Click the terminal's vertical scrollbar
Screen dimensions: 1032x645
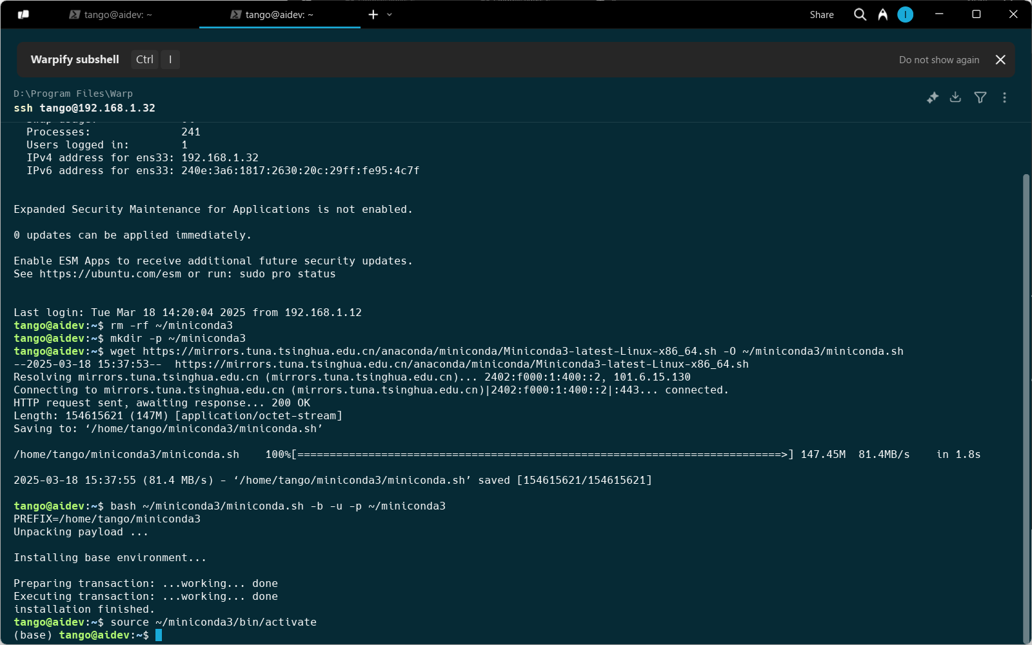(x=1026, y=408)
